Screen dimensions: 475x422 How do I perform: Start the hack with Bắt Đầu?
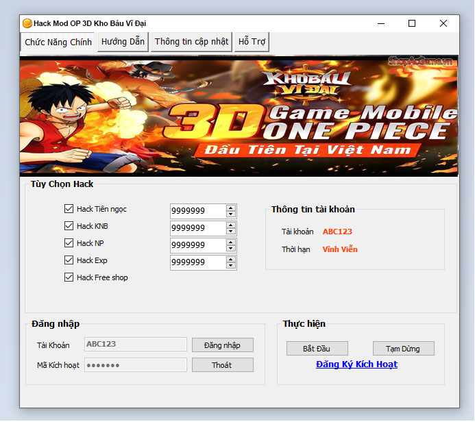pyautogui.click(x=317, y=349)
